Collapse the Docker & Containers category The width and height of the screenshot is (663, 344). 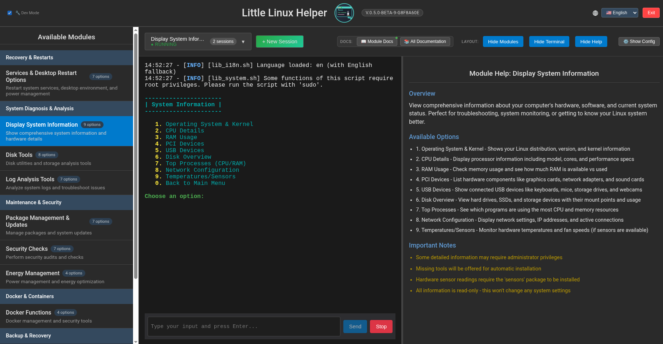pyautogui.click(x=66, y=296)
